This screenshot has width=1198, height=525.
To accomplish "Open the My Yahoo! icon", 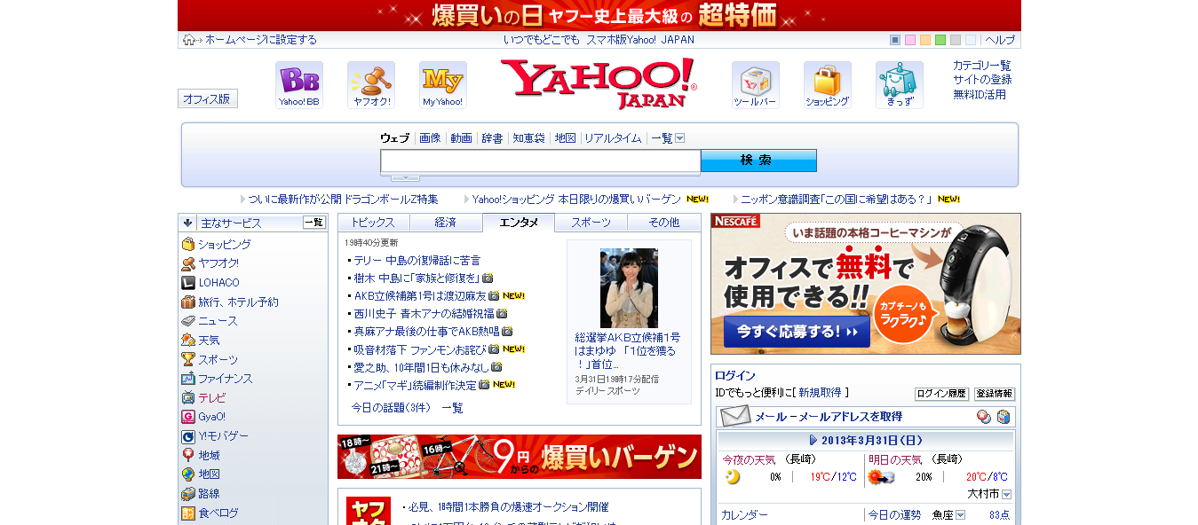I will (x=443, y=85).
